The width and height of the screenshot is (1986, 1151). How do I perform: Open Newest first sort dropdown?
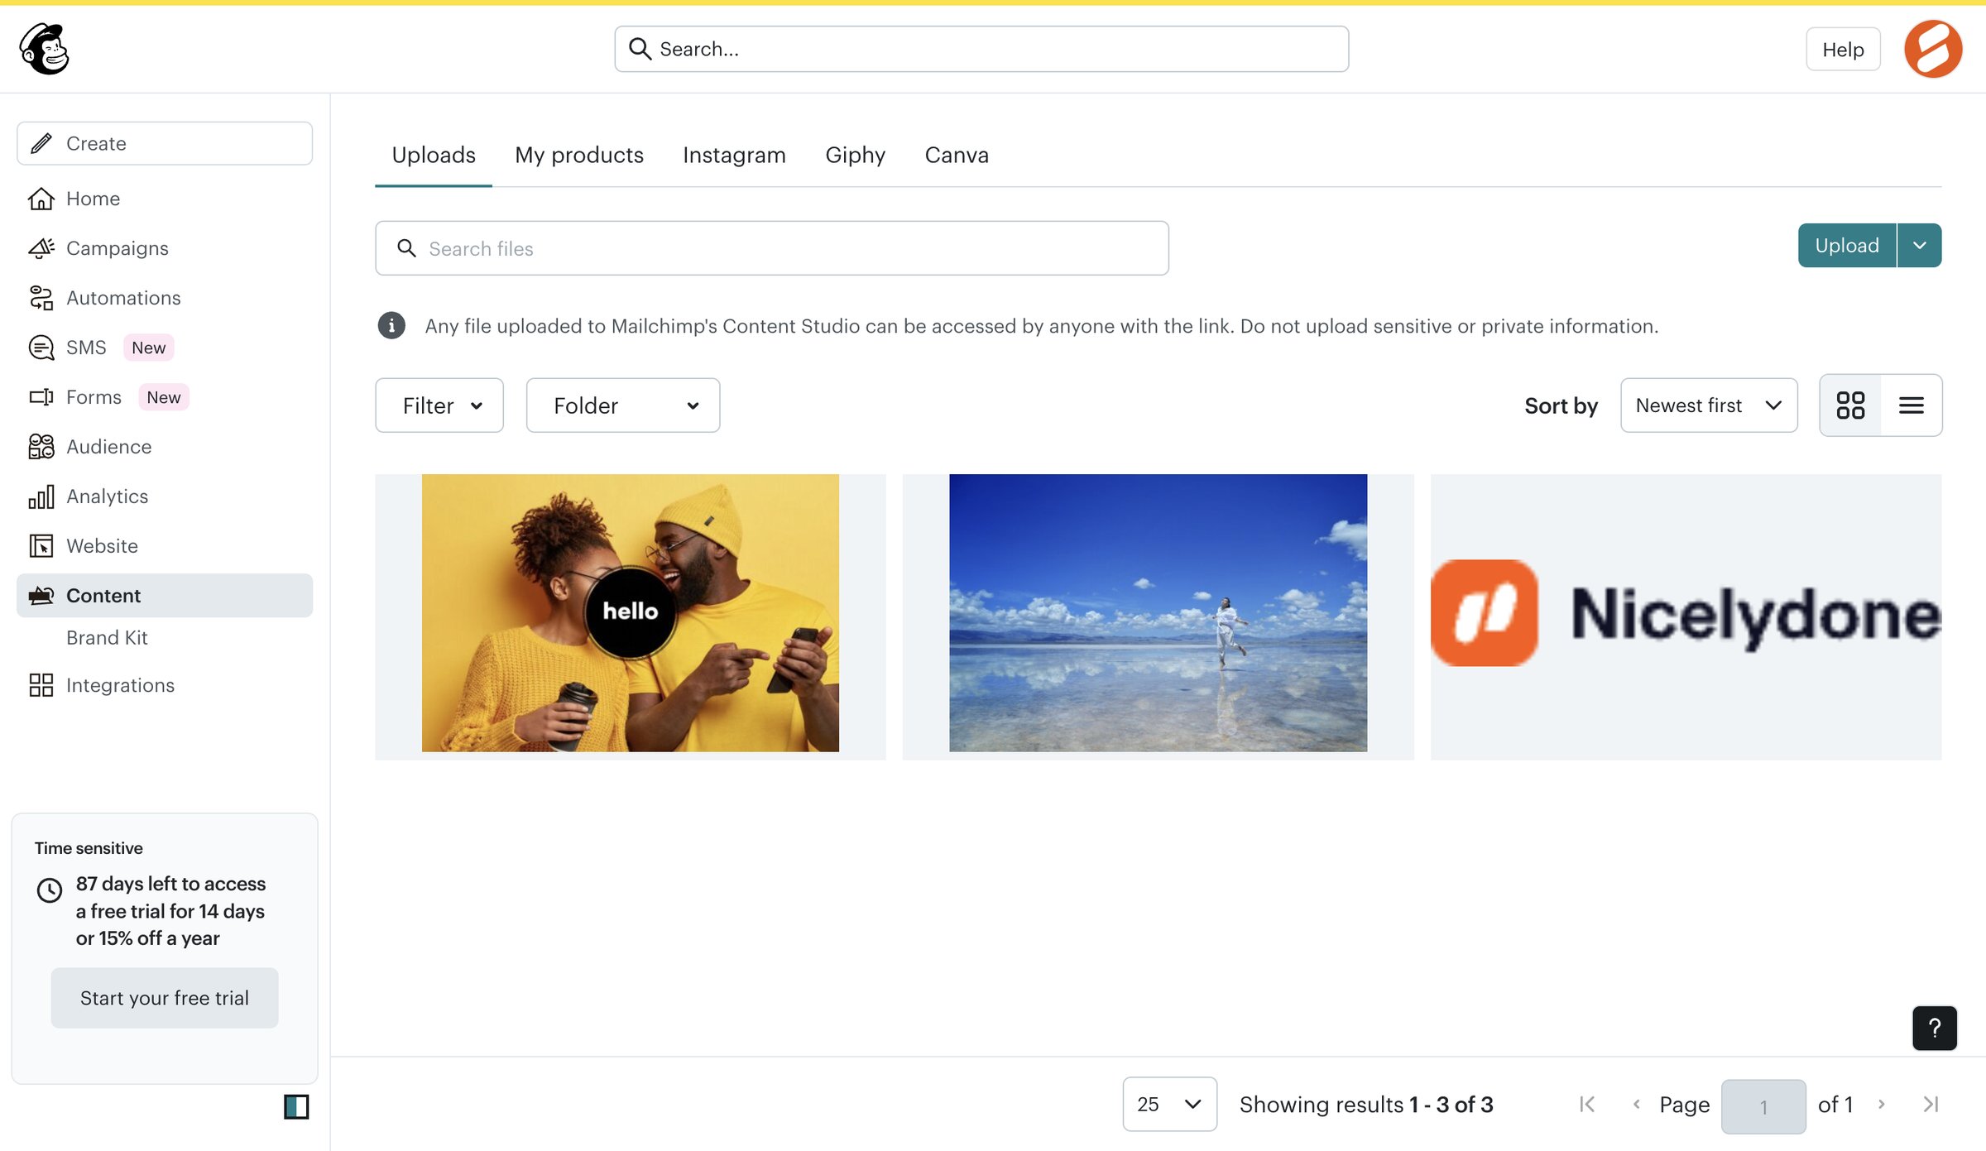point(1709,405)
